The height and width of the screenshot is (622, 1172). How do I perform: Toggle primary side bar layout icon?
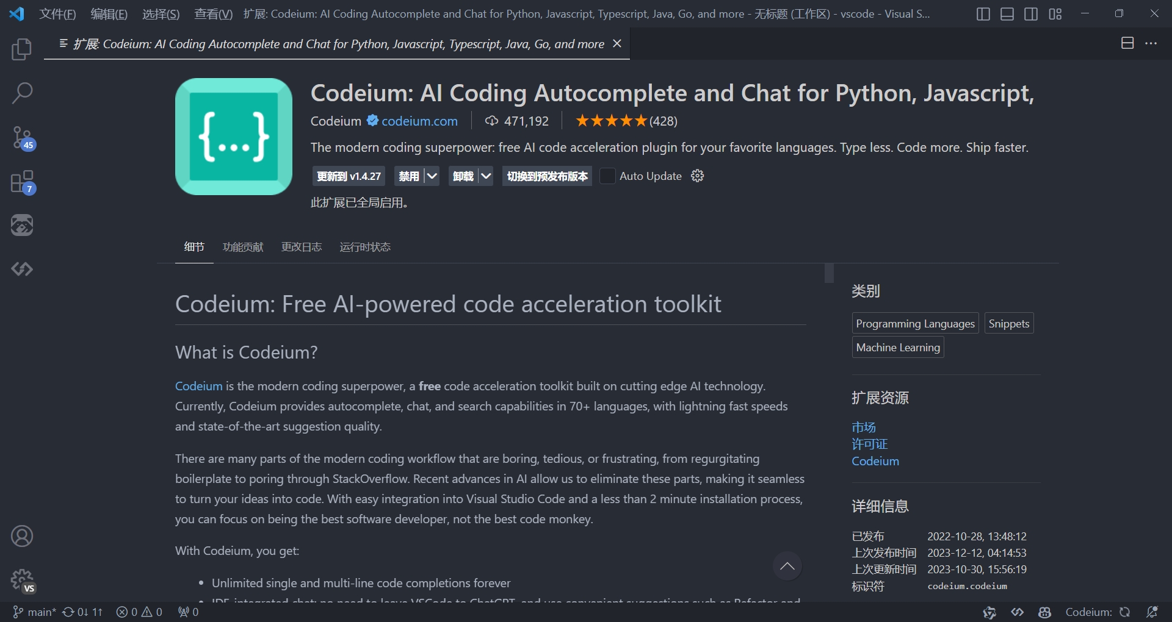pyautogui.click(x=983, y=14)
